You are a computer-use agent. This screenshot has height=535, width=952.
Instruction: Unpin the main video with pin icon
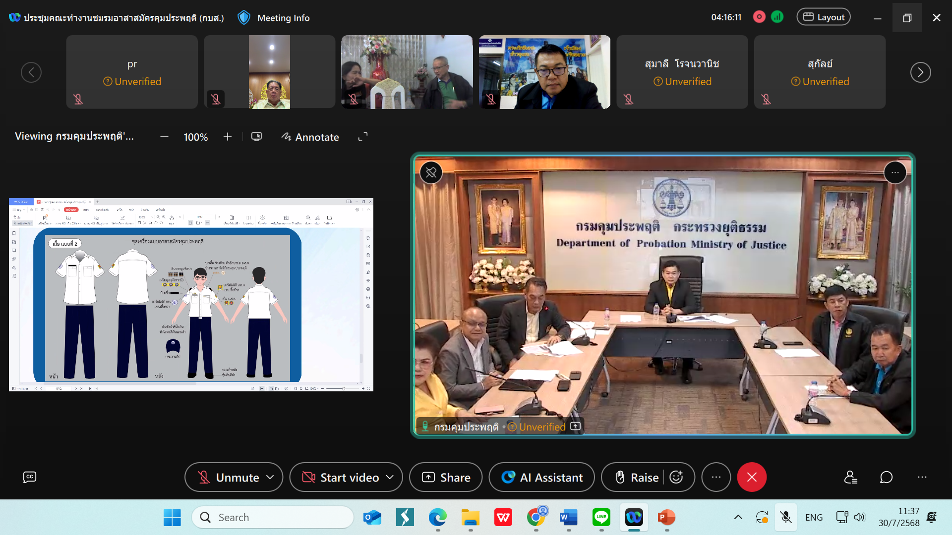click(x=431, y=173)
